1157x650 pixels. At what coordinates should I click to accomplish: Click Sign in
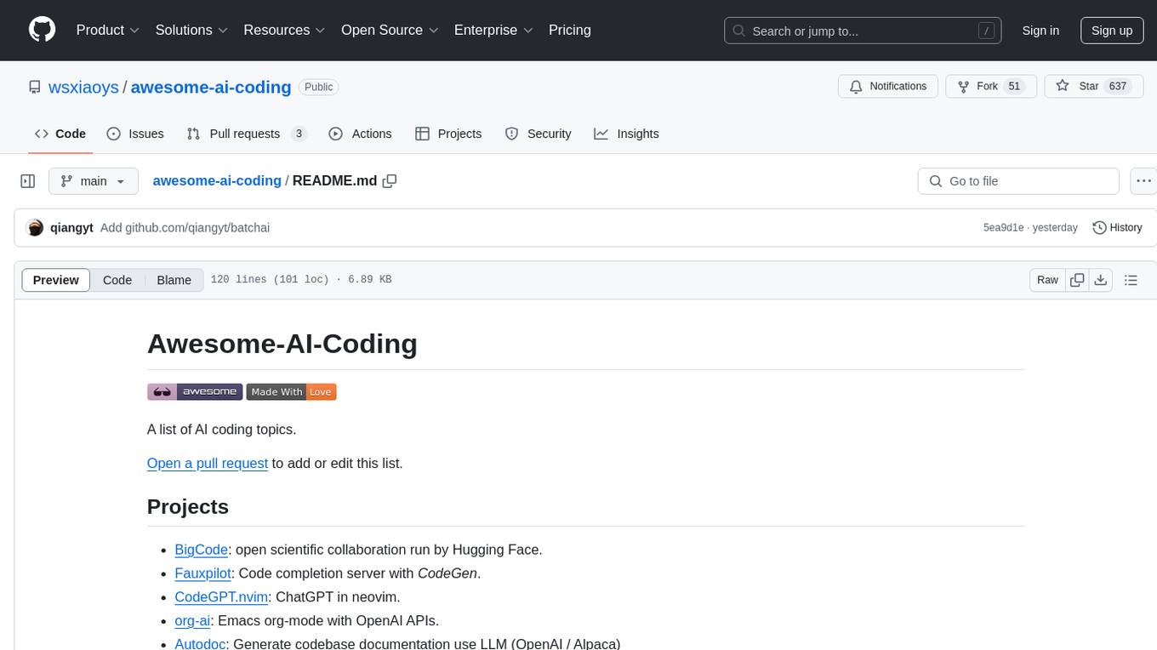pyautogui.click(x=1040, y=31)
